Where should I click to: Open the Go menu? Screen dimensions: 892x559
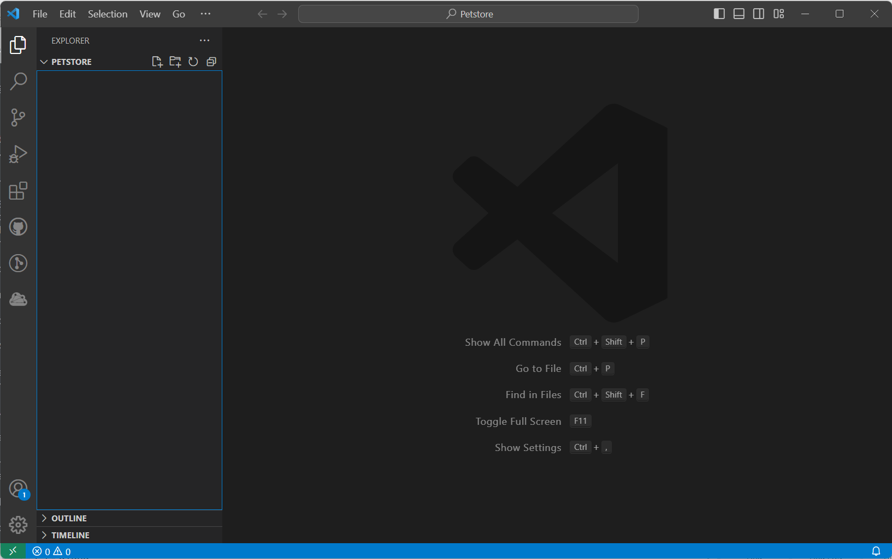coord(179,14)
